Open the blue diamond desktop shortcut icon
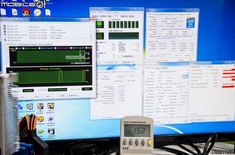The image size is (235, 155). pos(51,119)
